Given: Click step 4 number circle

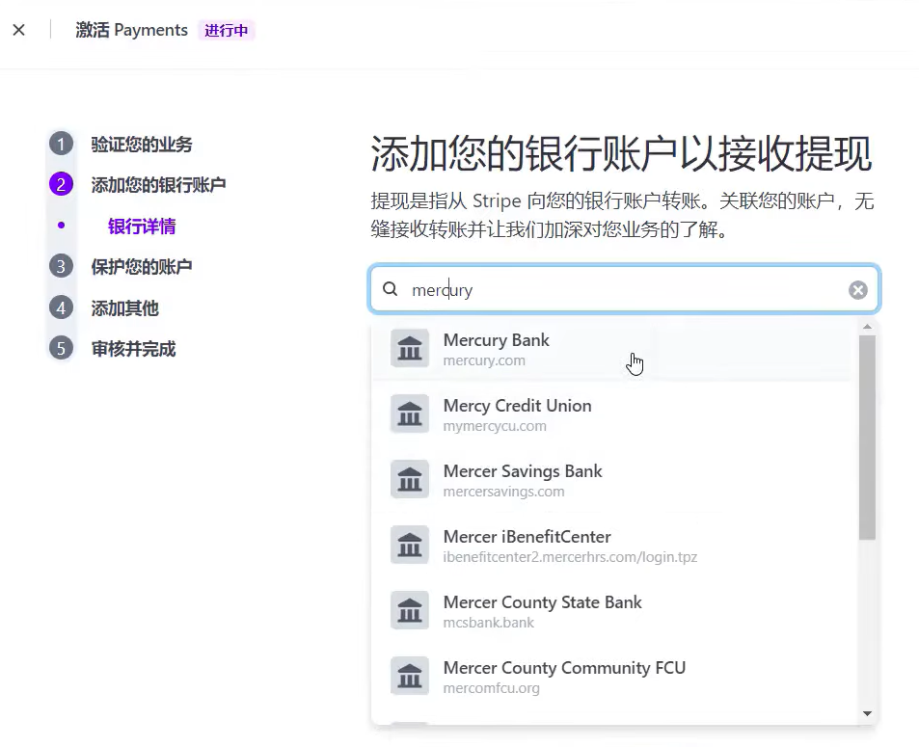Looking at the screenshot, I should pos(61,307).
